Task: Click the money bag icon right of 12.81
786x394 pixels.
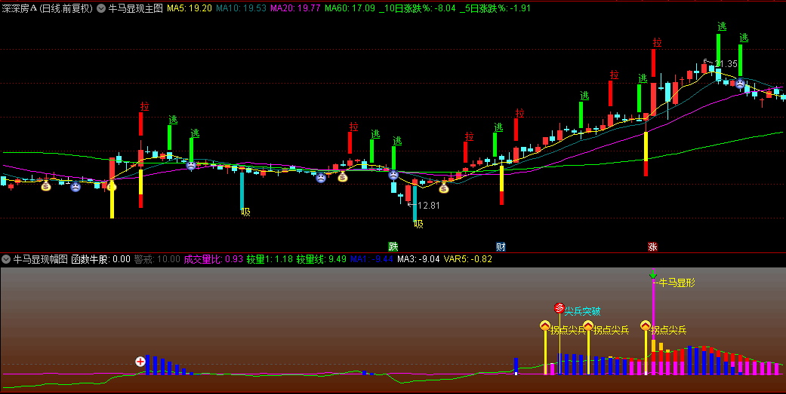Action: 444,188
